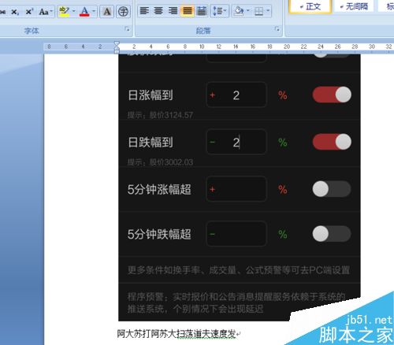Click the 5分钟涨幅超 label
The width and height of the screenshot is (394, 345).
(159, 189)
